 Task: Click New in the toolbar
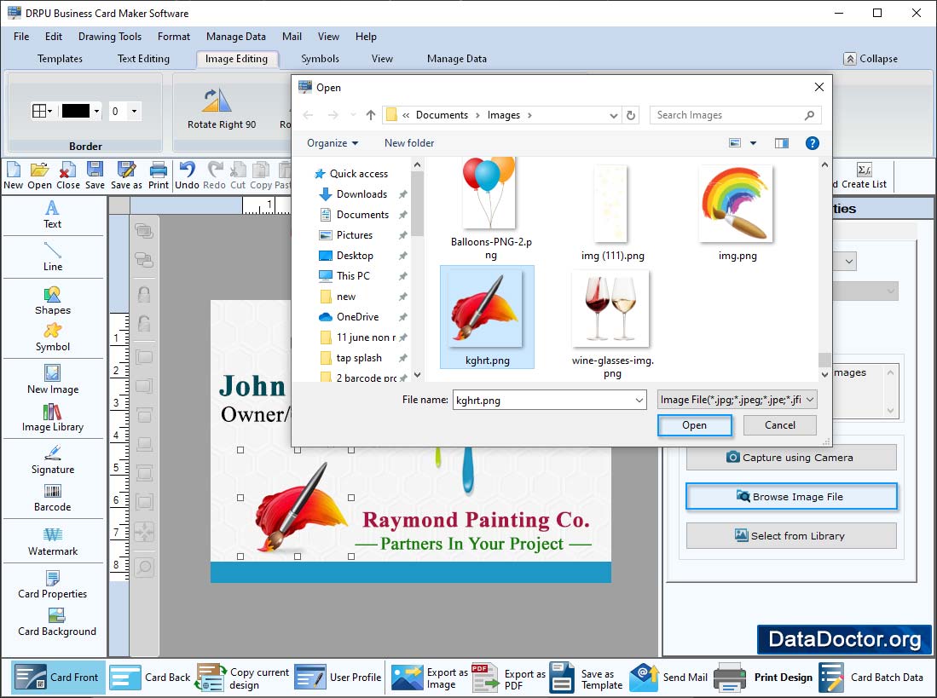[13, 176]
